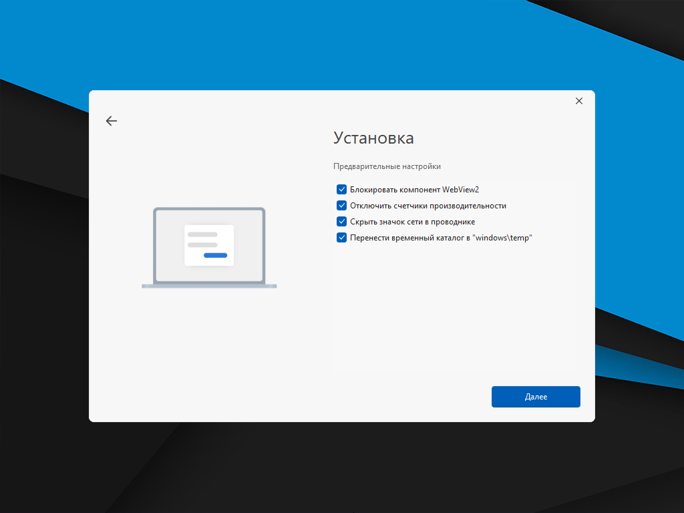Click the 'Отключить счетчики производительности' label text
This screenshot has height=513, width=684.
point(427,206)
